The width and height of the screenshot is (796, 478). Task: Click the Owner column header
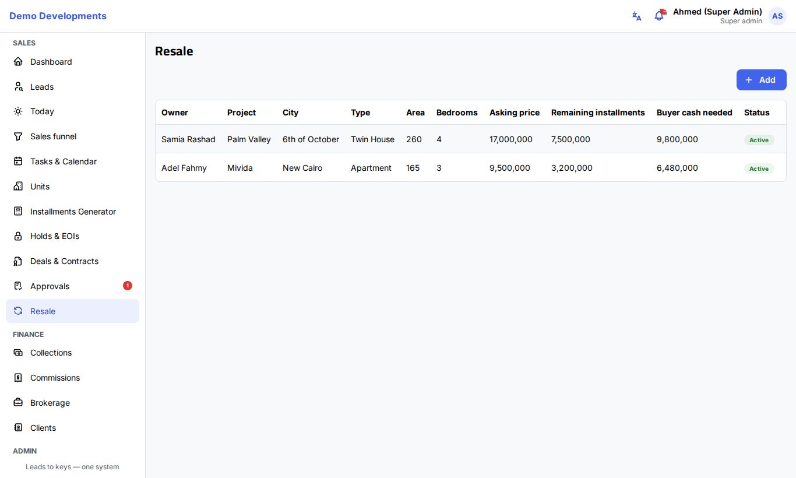(x=175, y=113)
